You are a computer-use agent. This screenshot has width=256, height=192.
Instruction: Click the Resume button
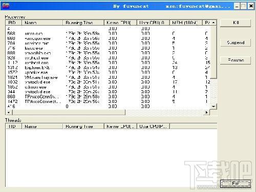tap(236, 60)
